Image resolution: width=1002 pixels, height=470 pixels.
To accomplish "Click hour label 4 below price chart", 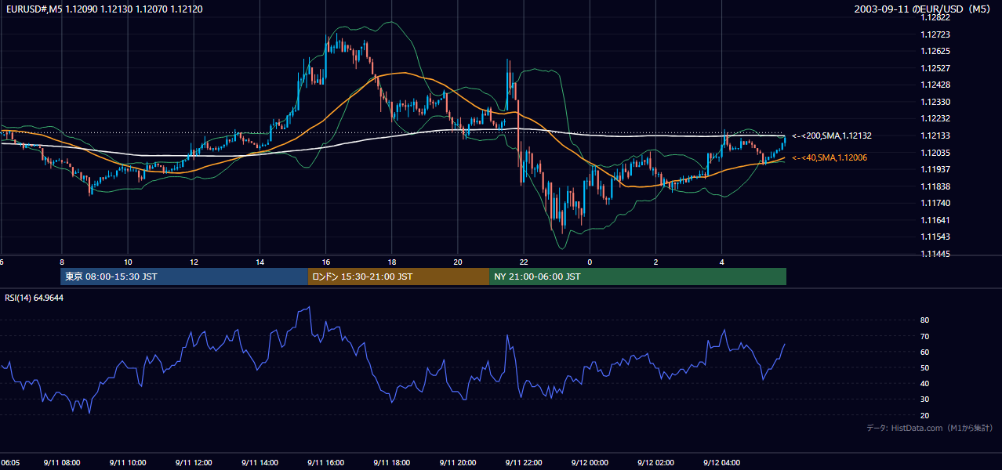I will pos(721,262).
